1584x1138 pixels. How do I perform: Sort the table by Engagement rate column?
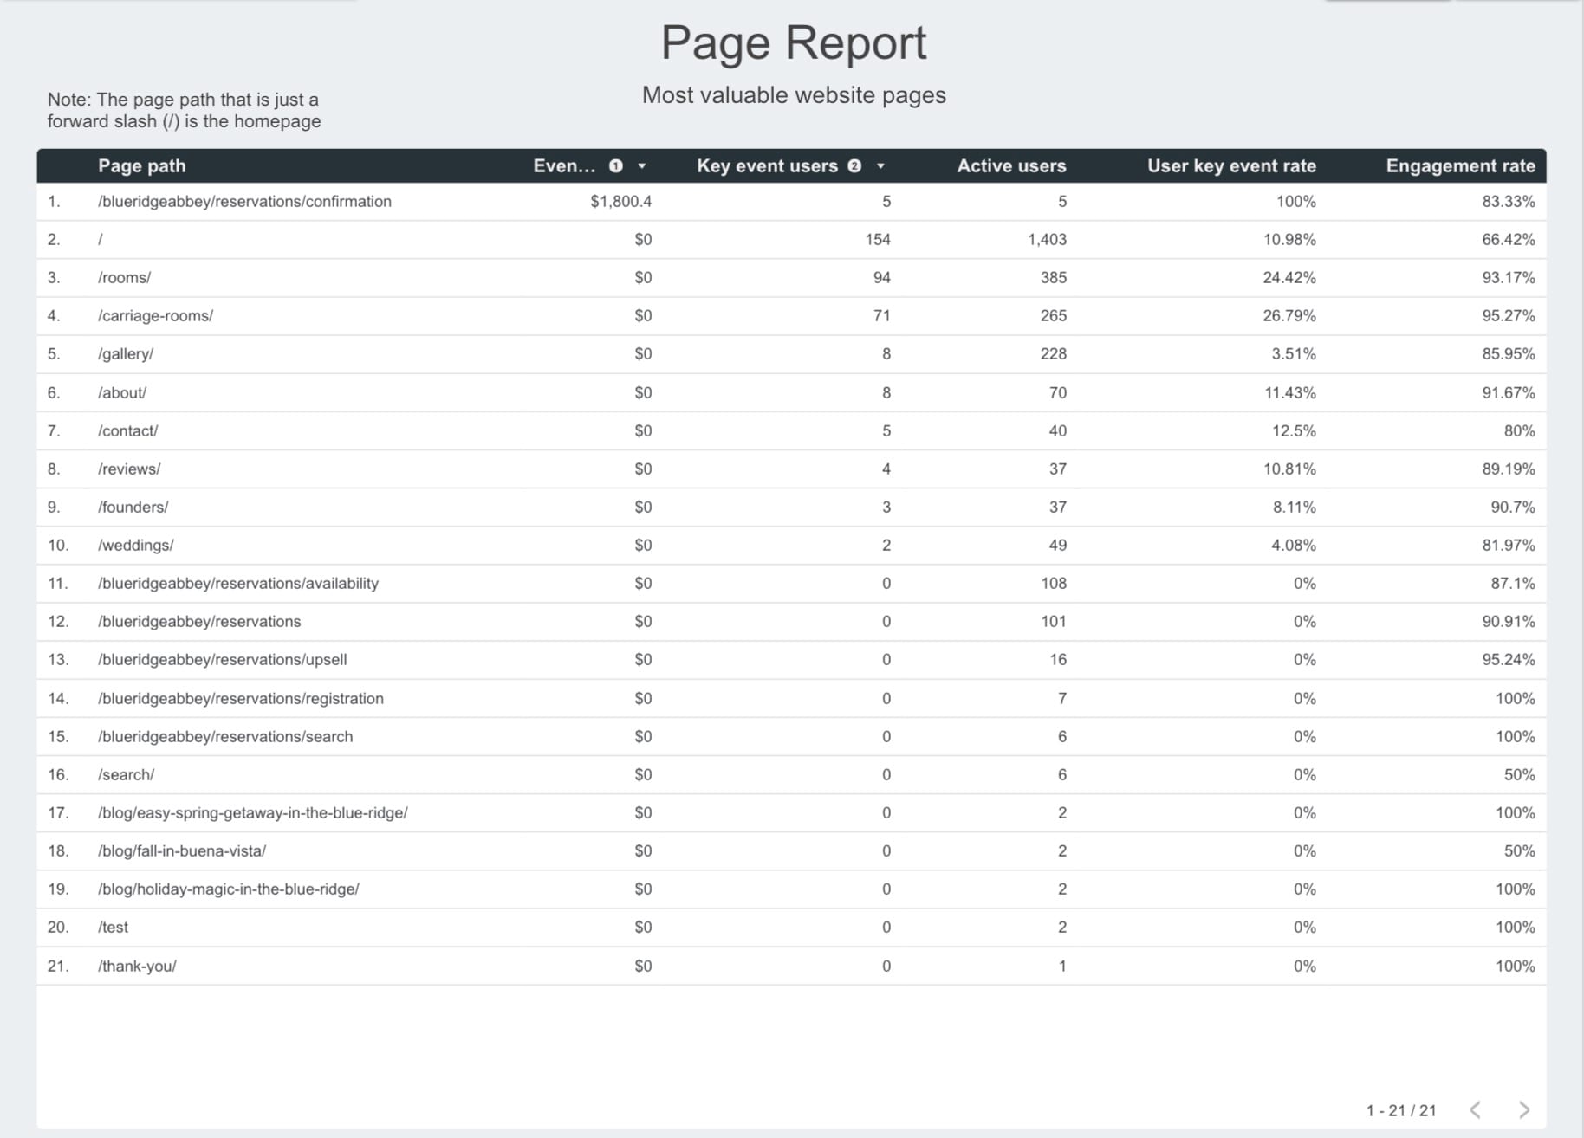click(1460, 165)
